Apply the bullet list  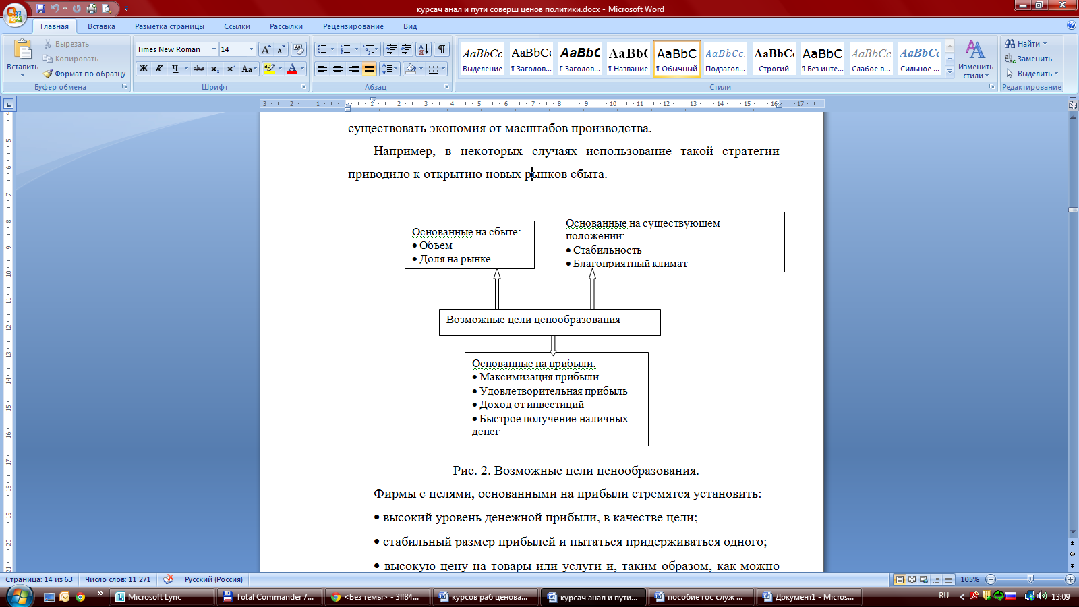coord(322,49)
